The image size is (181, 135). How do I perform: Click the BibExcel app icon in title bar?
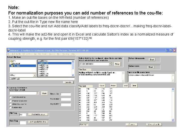pos(8,50)
